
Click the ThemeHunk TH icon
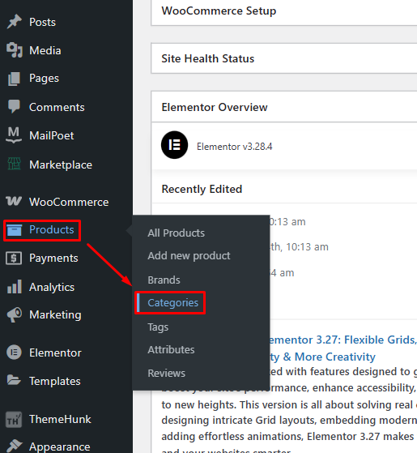click(x=14, y=420)
